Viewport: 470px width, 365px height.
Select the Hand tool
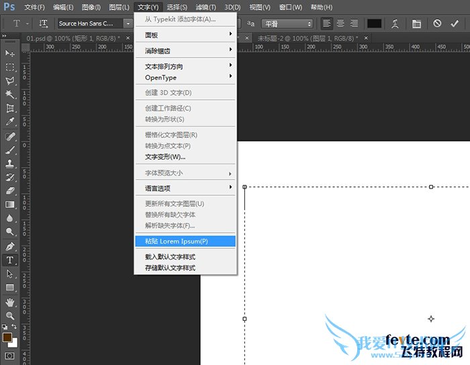9,303
